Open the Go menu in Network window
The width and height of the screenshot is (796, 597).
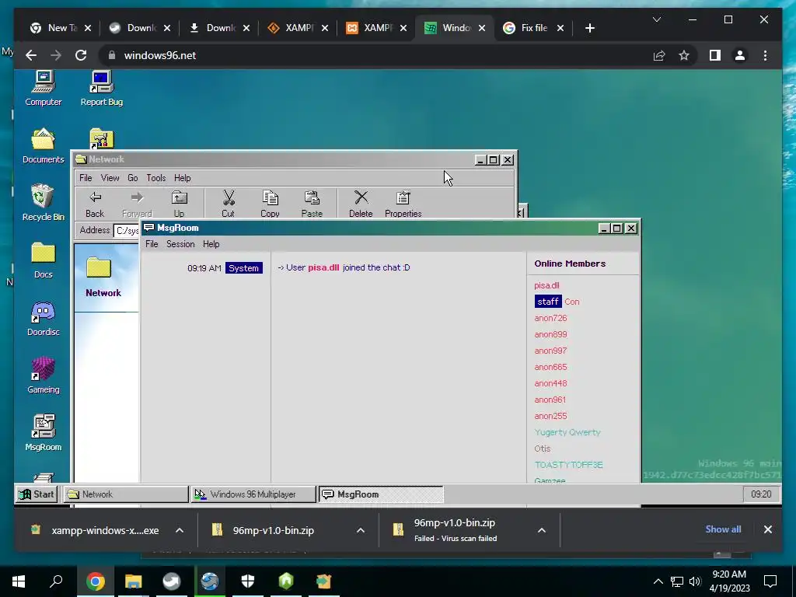(x=132, y=178)
